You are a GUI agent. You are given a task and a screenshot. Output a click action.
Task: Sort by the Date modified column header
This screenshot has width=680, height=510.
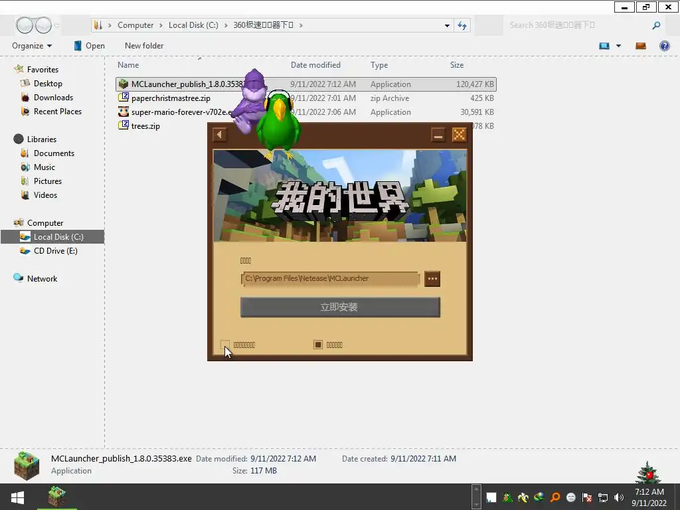[x=315, y=65]
